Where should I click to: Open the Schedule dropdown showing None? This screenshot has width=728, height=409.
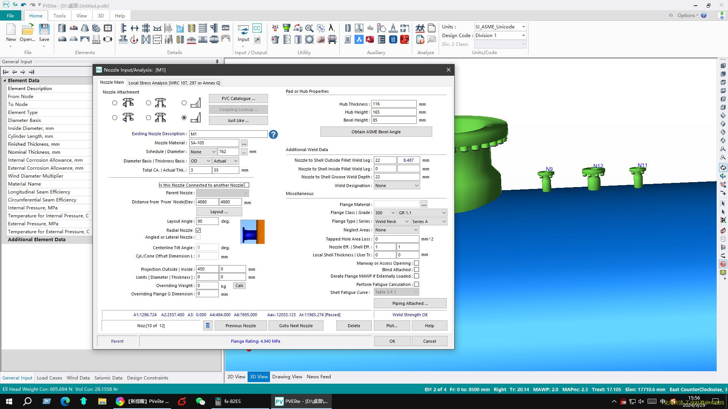click(x=203, y=152)
